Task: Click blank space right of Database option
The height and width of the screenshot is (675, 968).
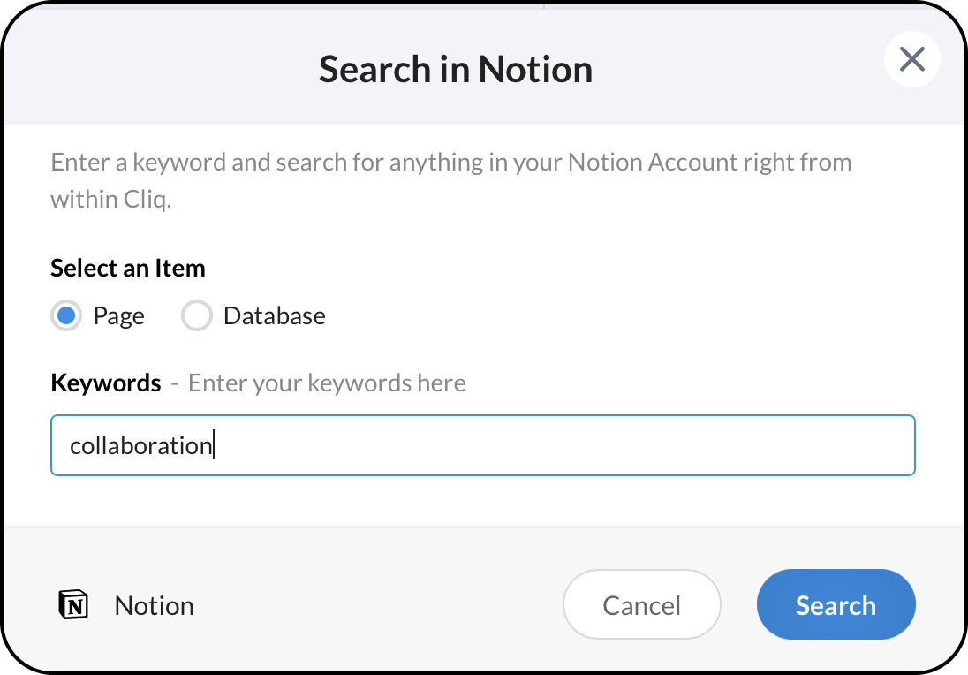Action: click(x=618, y=316)
